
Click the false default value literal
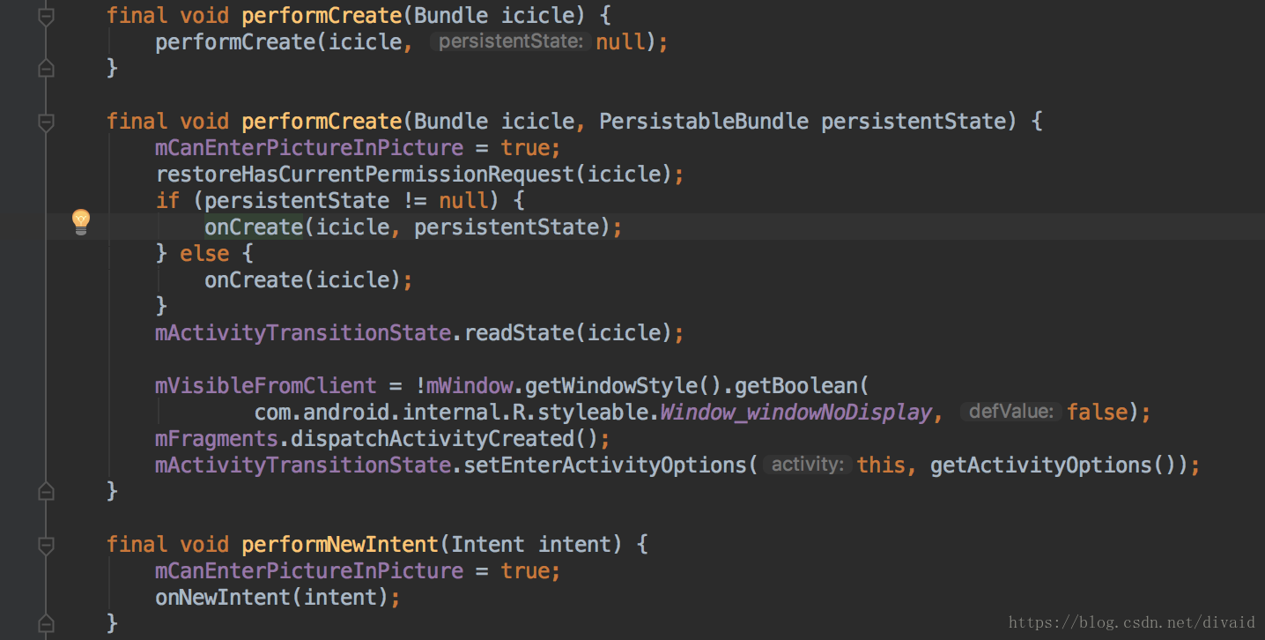[1097, 412]
